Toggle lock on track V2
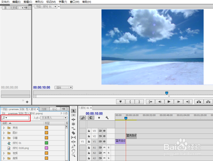Image resolution: width=213 pixels, height=161 pixels. click(89, 136)
